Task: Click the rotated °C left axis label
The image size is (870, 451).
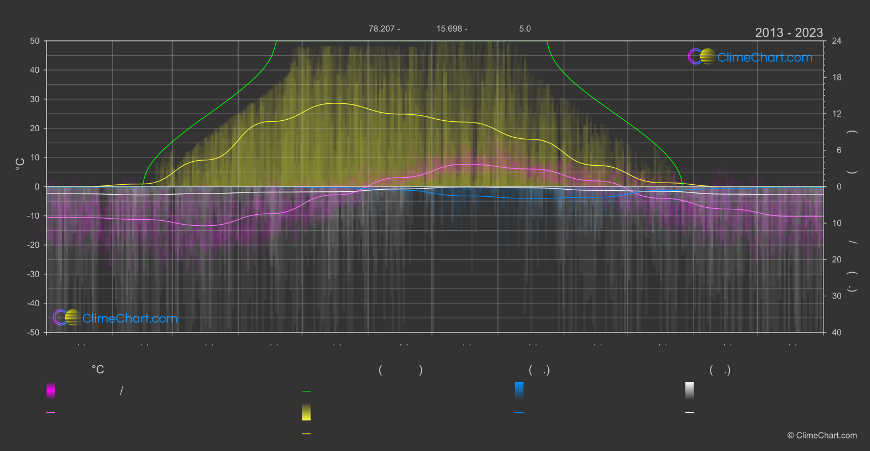Action: (20, 163)
